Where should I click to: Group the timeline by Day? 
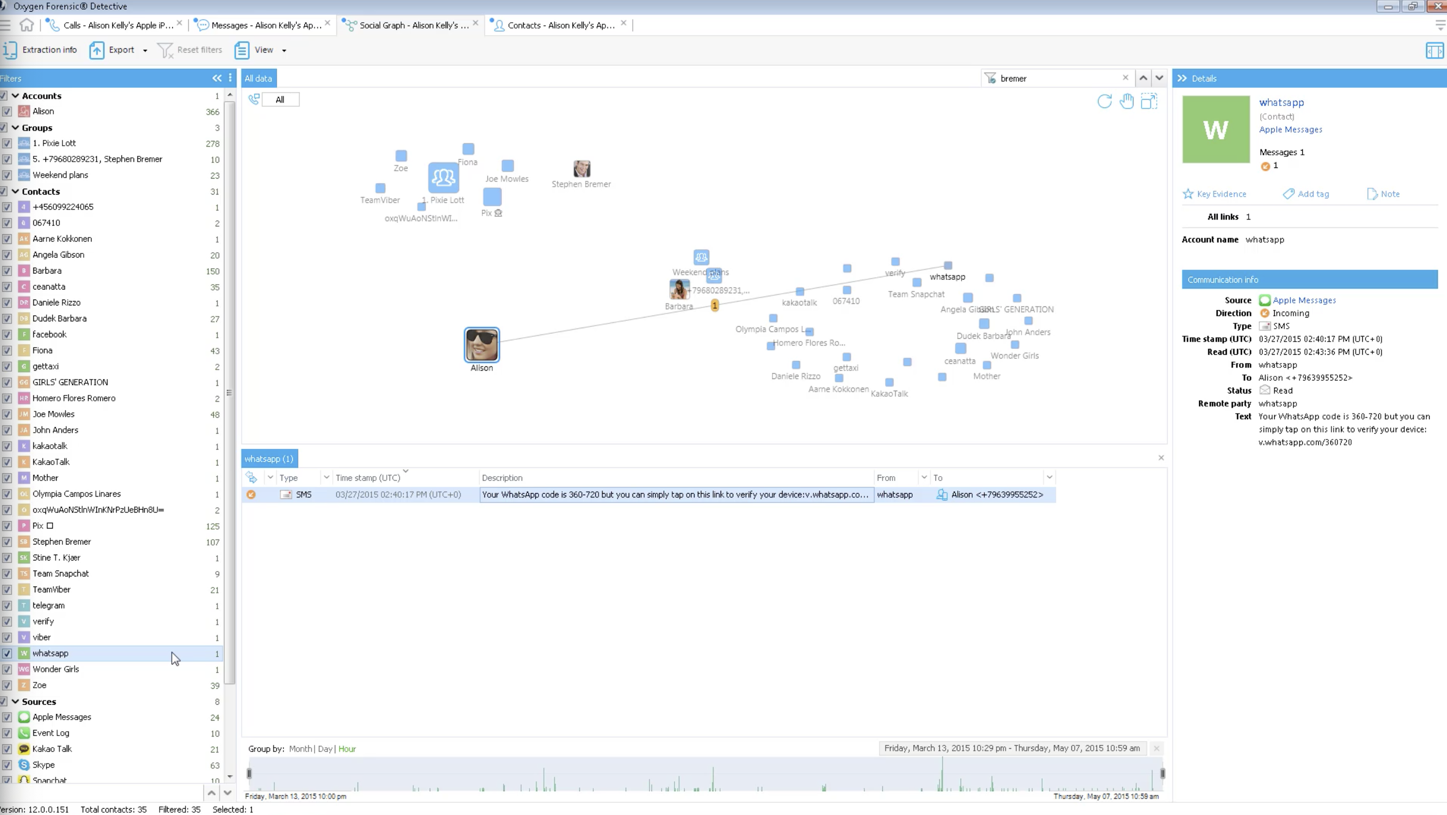[325, 749]
